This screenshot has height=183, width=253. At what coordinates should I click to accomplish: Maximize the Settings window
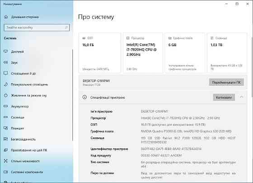pos(237,4)
